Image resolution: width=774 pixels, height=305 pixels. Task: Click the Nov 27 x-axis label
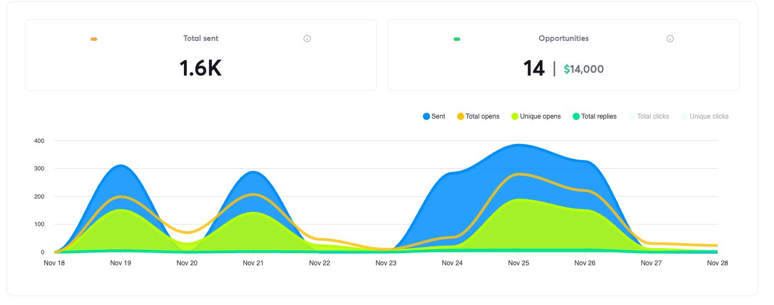pos(651,263)
